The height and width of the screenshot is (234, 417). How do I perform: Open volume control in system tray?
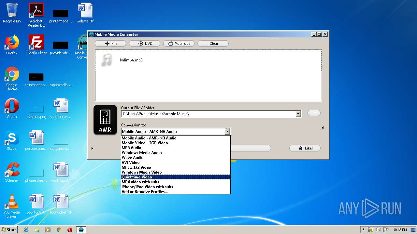click(379, 230)
